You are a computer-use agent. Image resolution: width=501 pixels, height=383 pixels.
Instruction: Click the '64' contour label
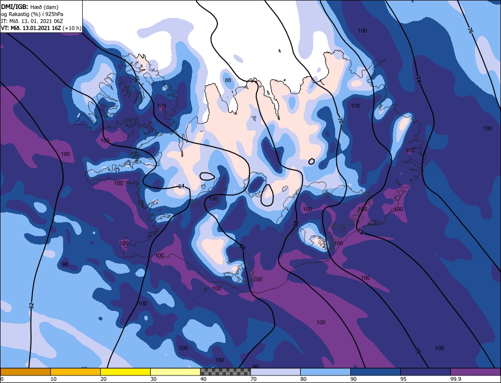[x=181, y=186]
